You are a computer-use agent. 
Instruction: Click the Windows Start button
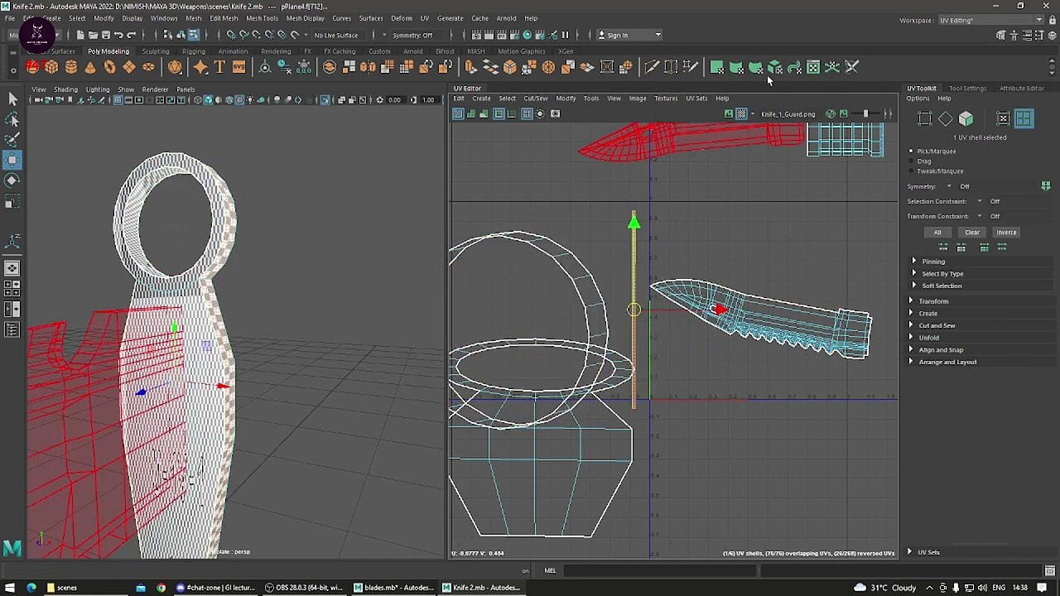click(10, 588)
